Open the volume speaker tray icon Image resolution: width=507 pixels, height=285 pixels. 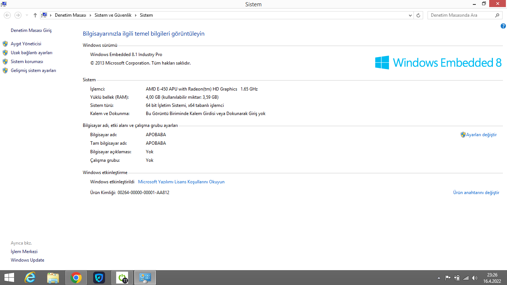pyautogui.click(x=475, y=278)
